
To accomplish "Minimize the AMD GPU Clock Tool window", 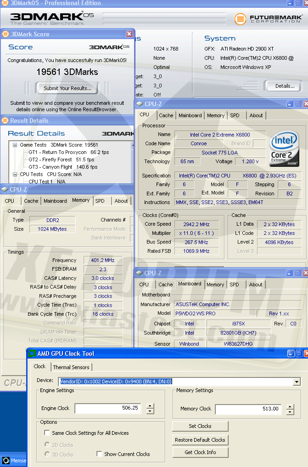I will click(x=291, y=353).
